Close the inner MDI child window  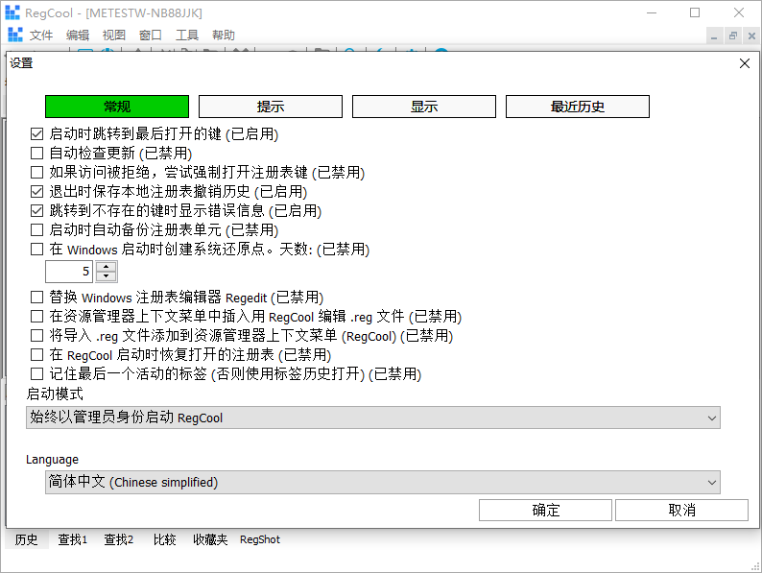pos(751,36)
